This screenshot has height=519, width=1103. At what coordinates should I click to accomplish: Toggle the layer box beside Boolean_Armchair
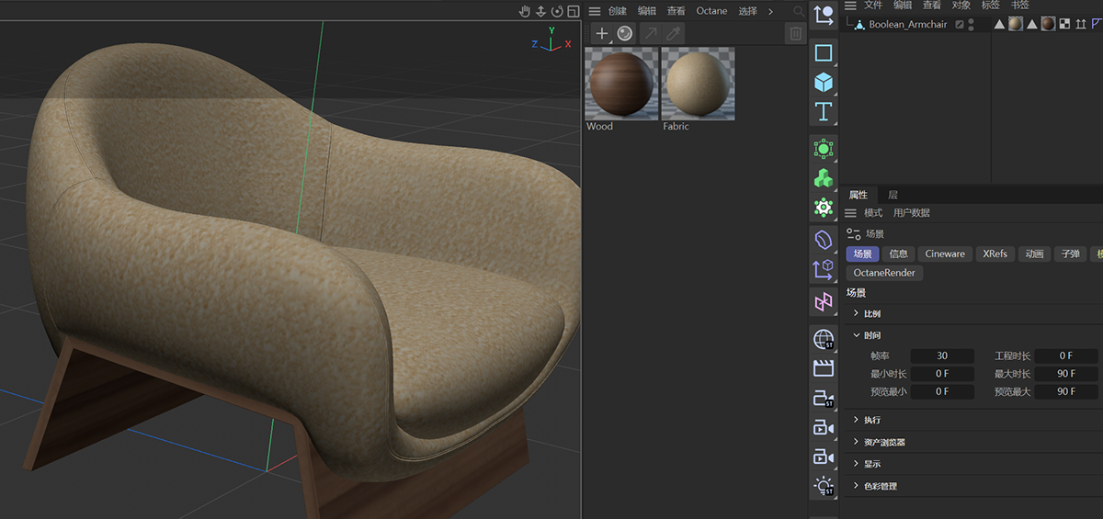[x=960, y=24]
